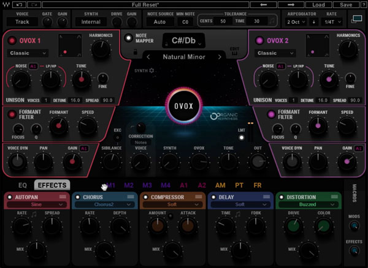
Task: Toggle the Note Mapper enable button
Action: coord(128,38)
